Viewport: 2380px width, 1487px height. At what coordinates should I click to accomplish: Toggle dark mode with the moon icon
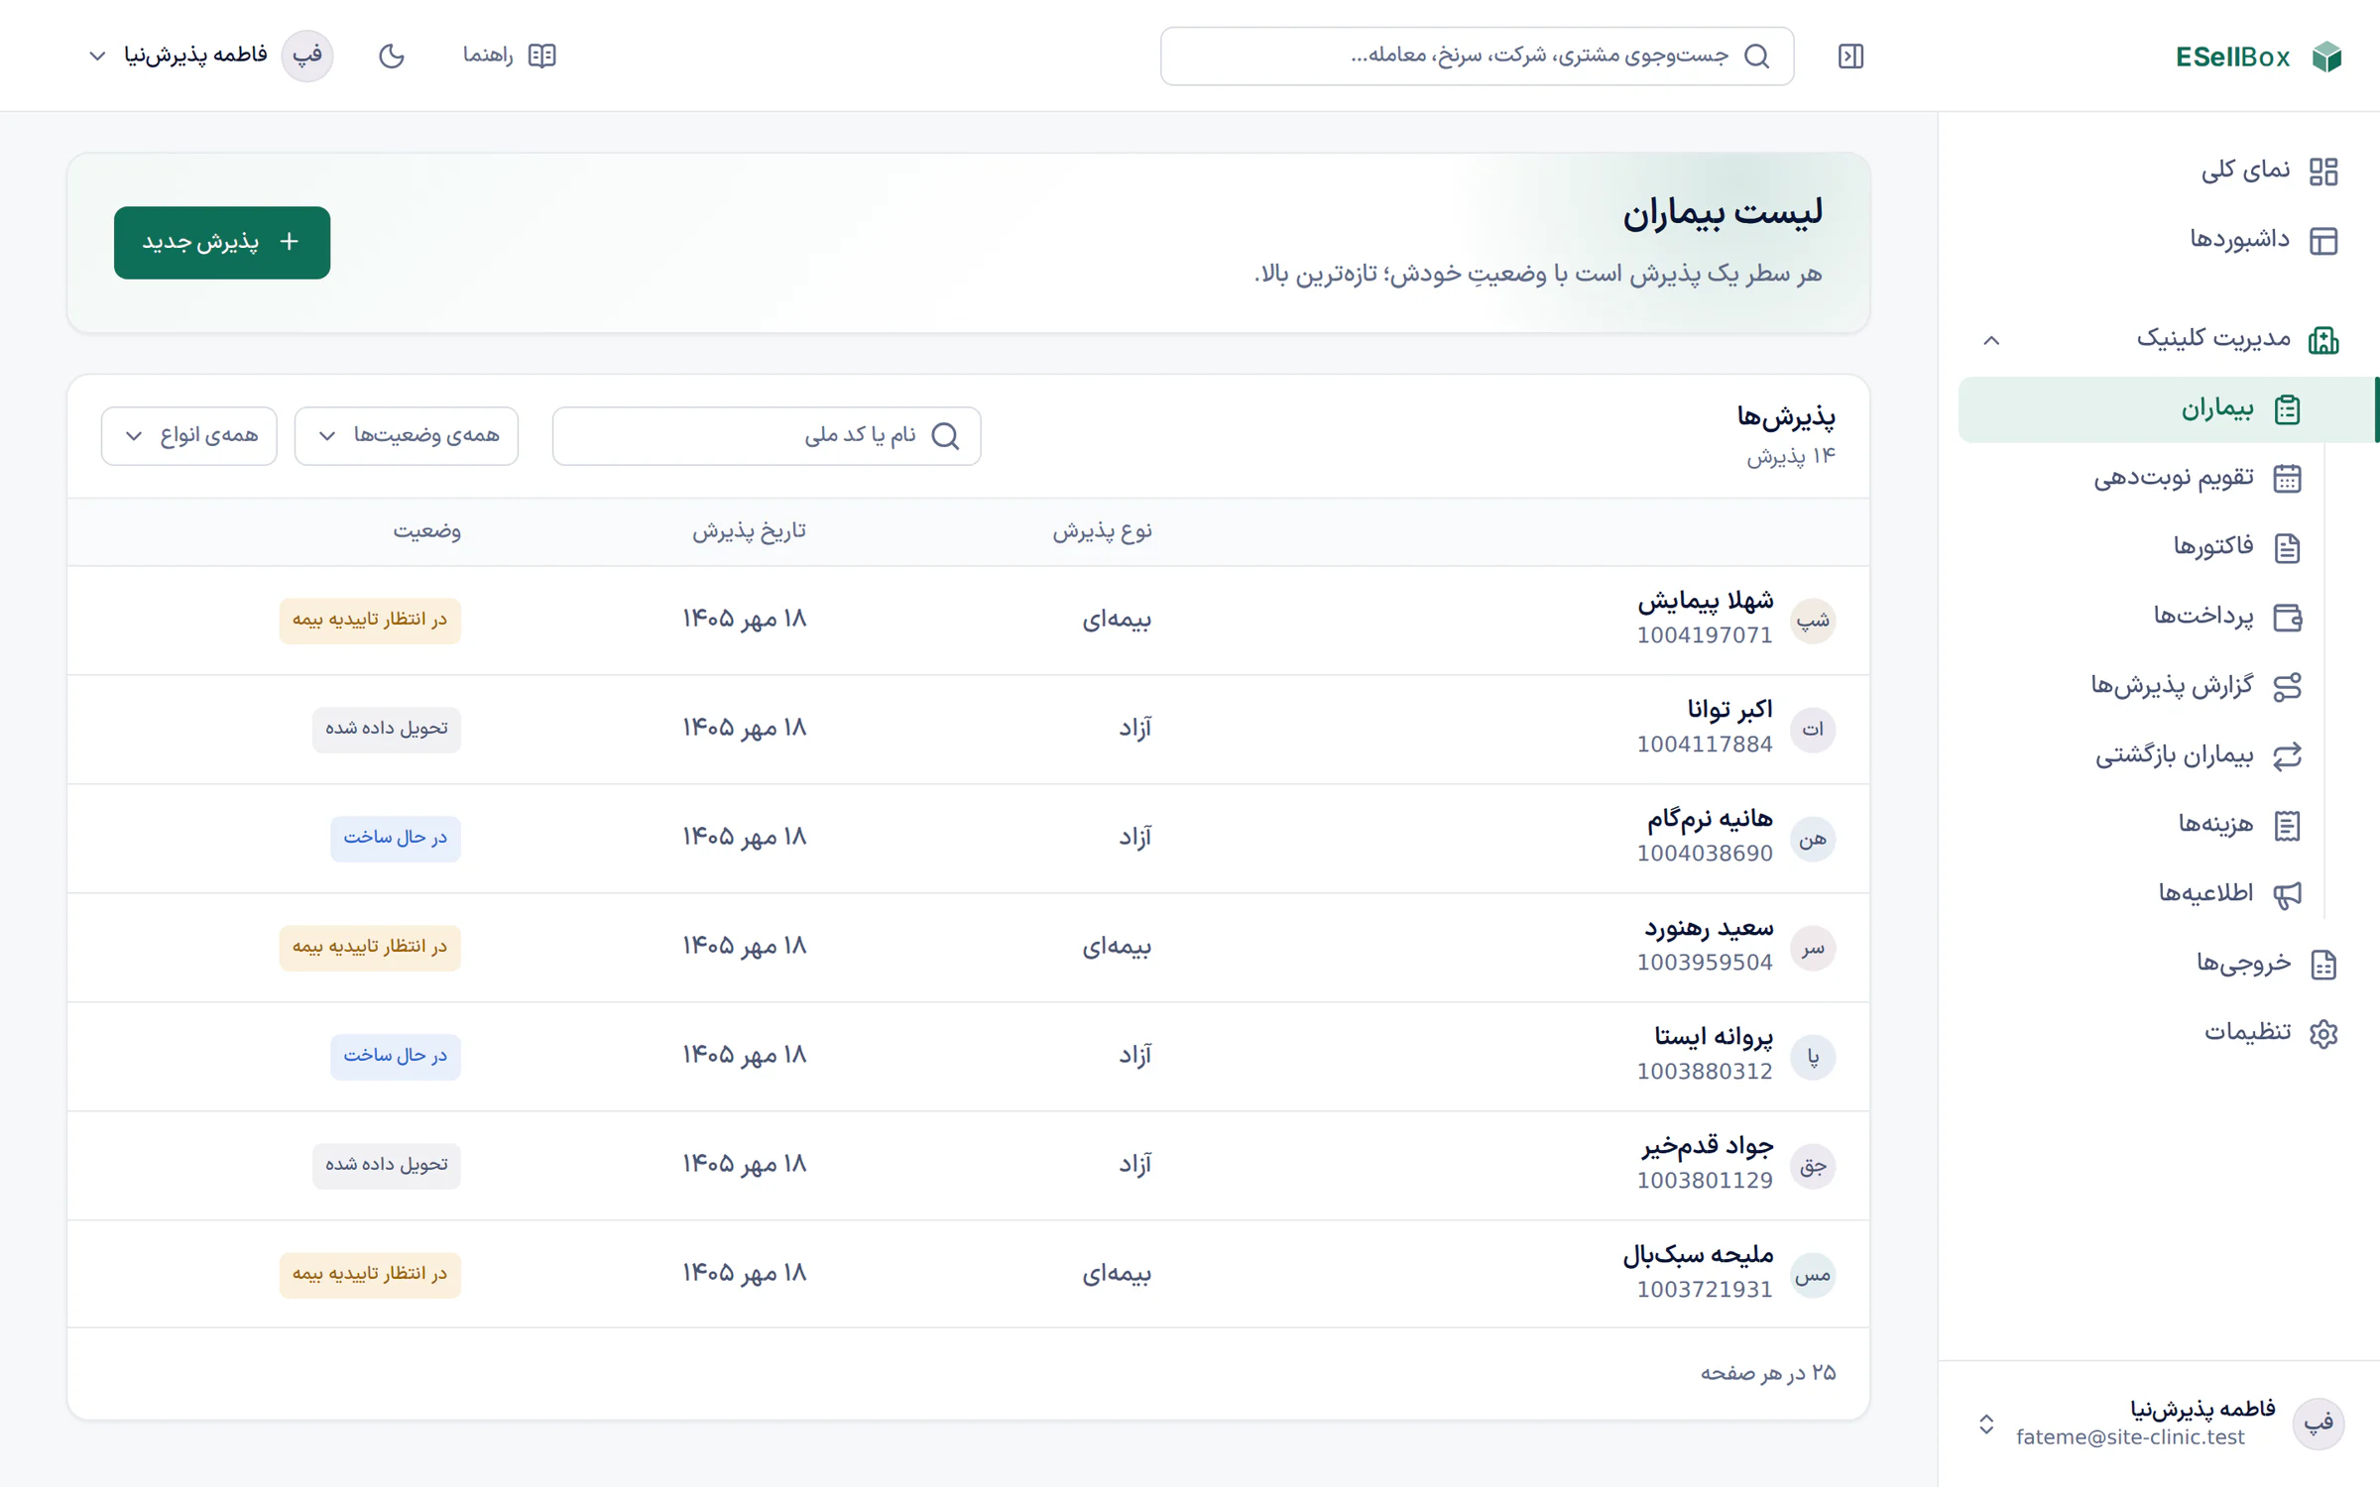[392, 56]
